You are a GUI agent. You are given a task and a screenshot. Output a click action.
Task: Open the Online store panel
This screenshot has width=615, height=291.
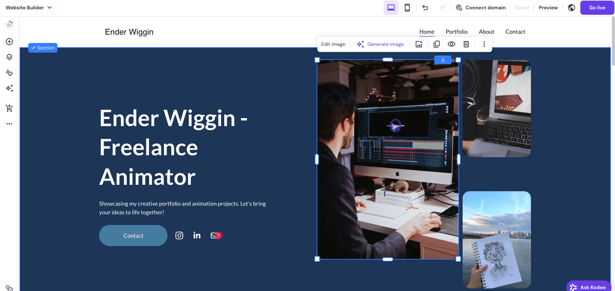tap(9, 108)
